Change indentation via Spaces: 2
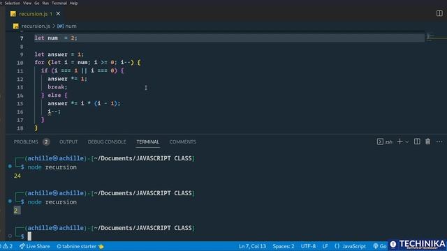447x251 pixels. point(284,246)
